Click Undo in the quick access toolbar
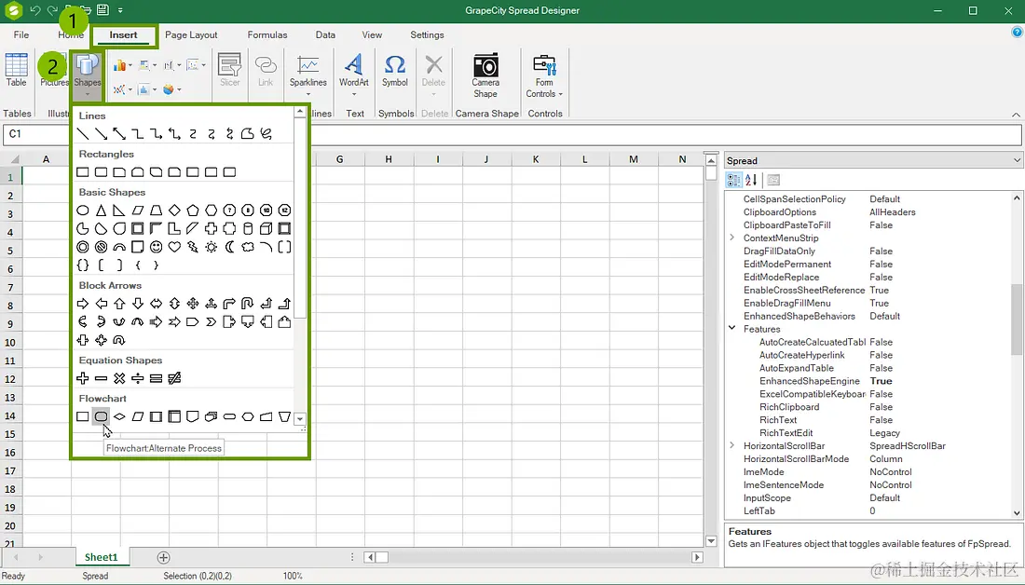The image size is (1025, 585). coord(35,10)
